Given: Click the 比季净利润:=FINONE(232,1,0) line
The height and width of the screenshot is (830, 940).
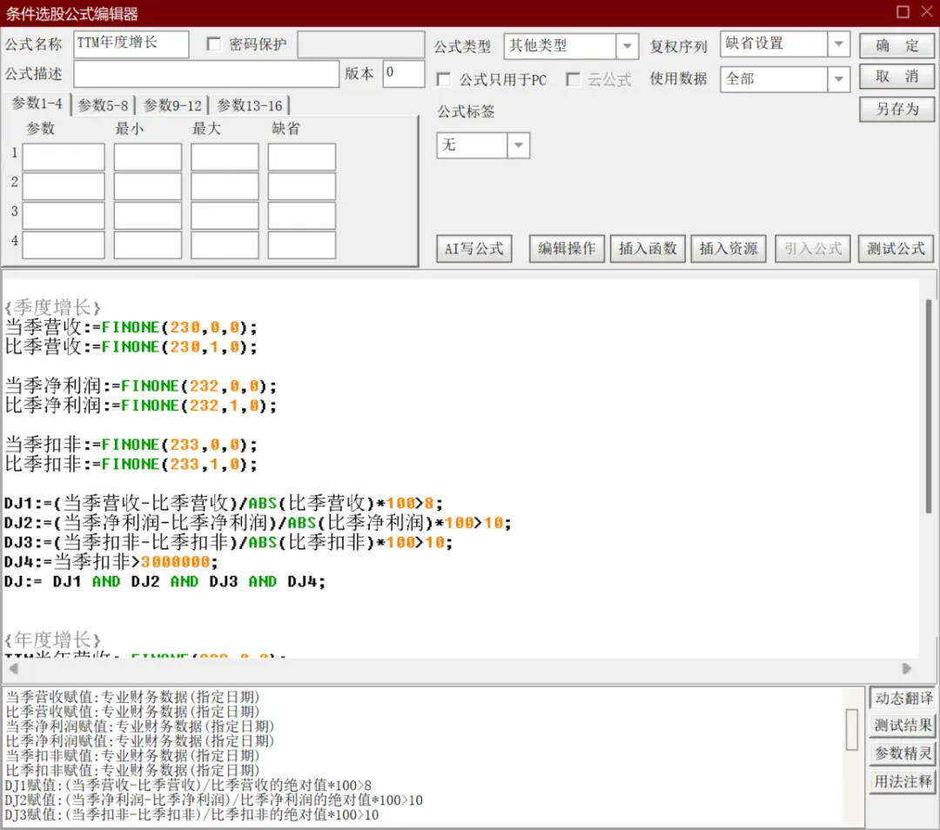Looking at the screenshot, I should (141, 405).
